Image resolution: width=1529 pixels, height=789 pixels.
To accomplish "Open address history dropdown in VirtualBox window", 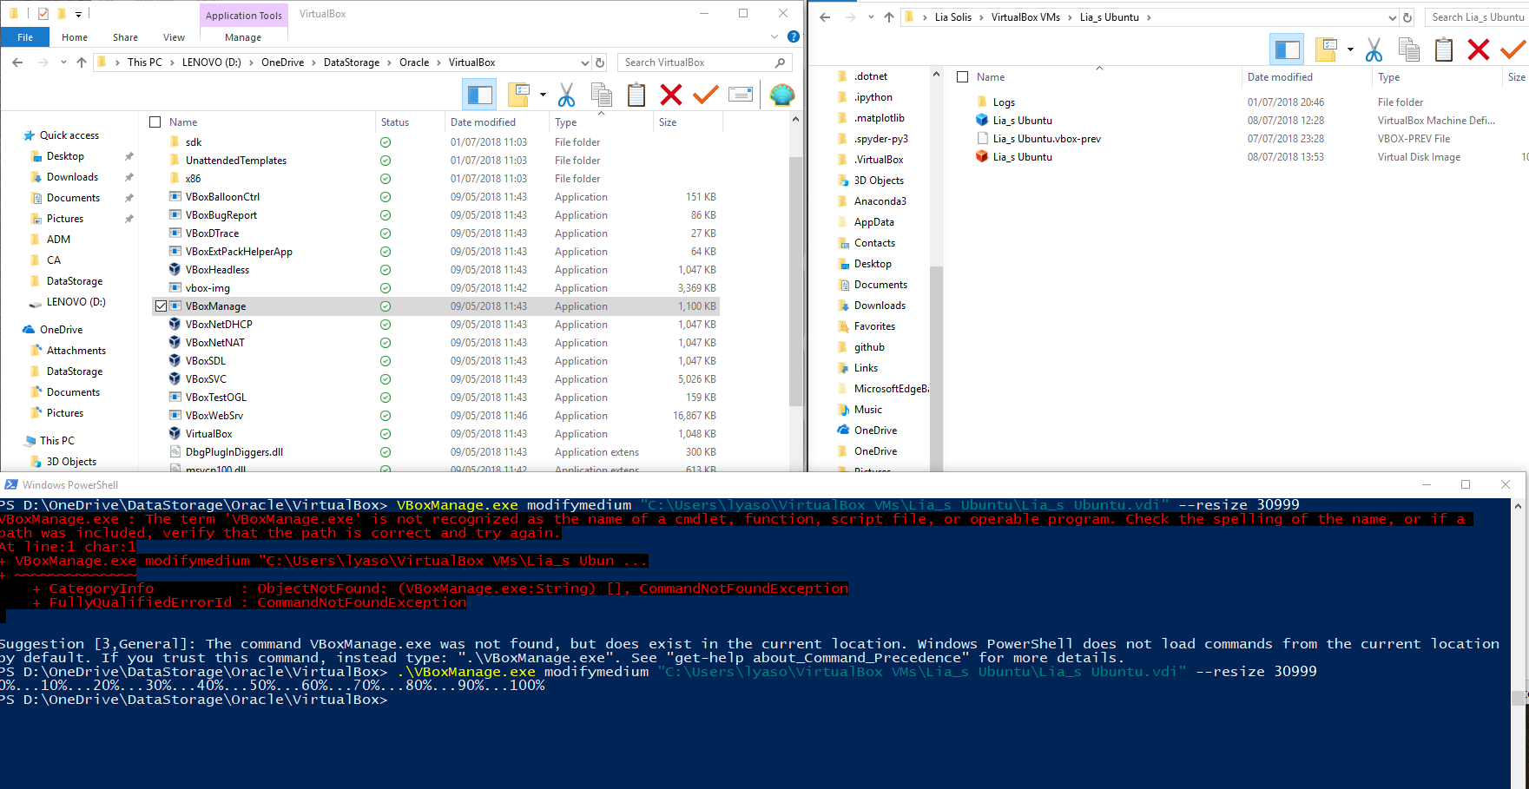I will [x=584, y=62].
